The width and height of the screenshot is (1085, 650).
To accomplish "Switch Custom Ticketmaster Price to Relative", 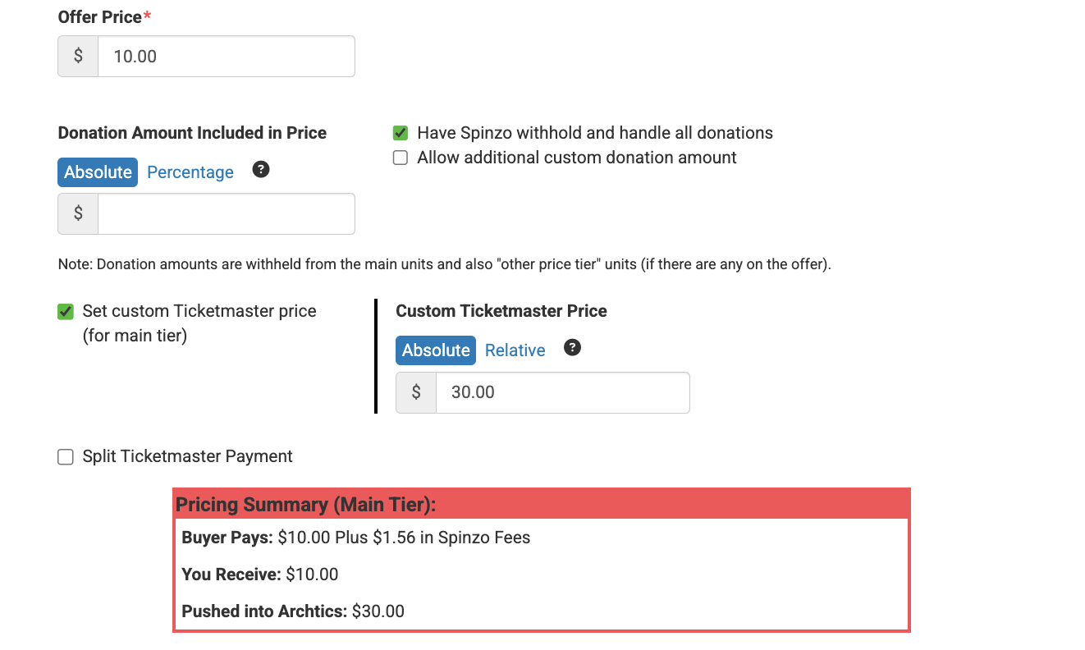I will (515, 350).
